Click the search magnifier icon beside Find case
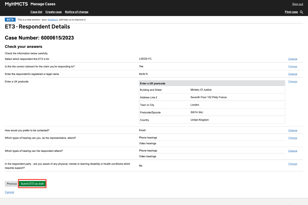This screenshot has width=308, height=205. pyautogui.click(x=301, y=12)
